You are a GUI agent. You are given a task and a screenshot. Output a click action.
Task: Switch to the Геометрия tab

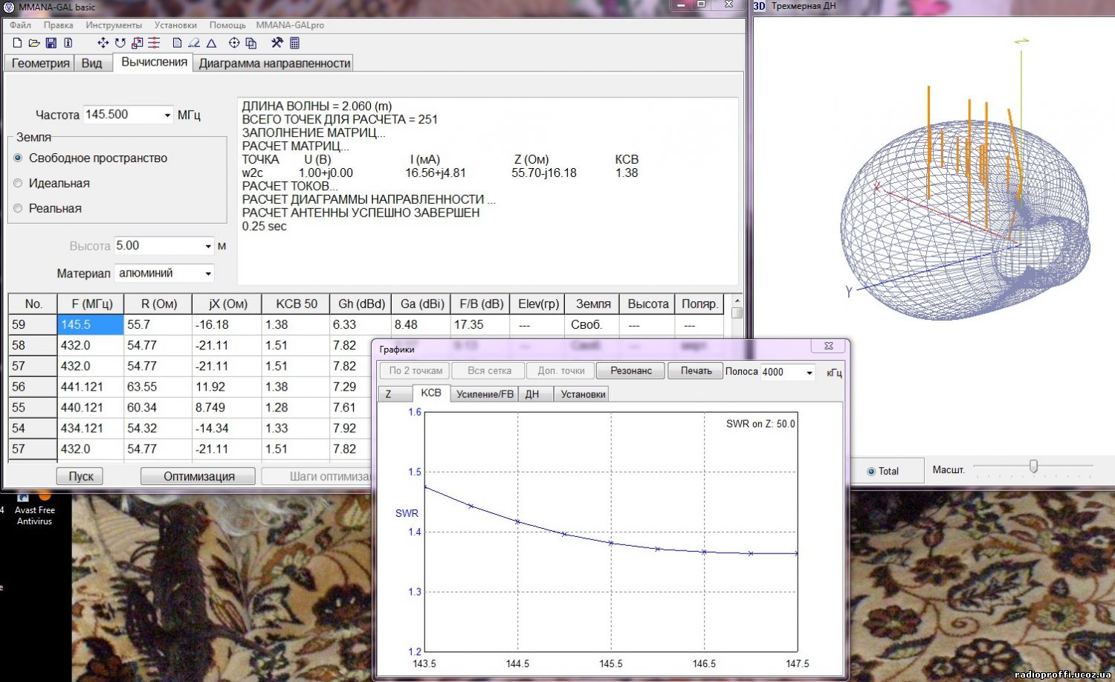40,63
